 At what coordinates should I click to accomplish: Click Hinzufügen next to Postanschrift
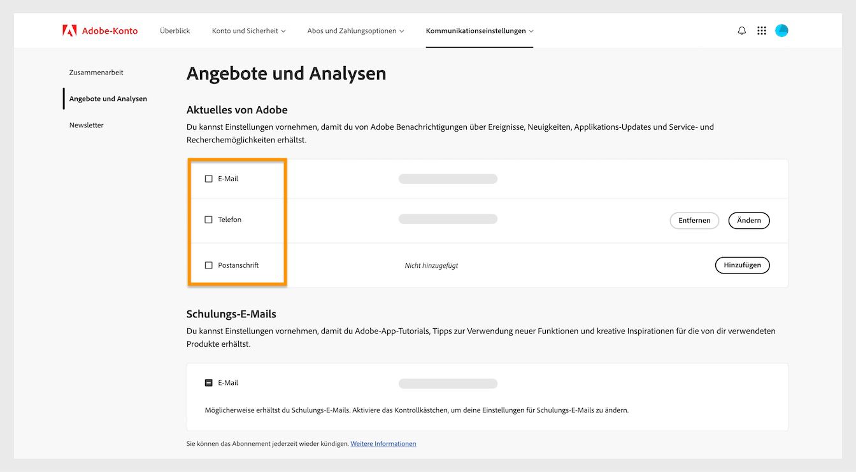[x=742, y=265]
